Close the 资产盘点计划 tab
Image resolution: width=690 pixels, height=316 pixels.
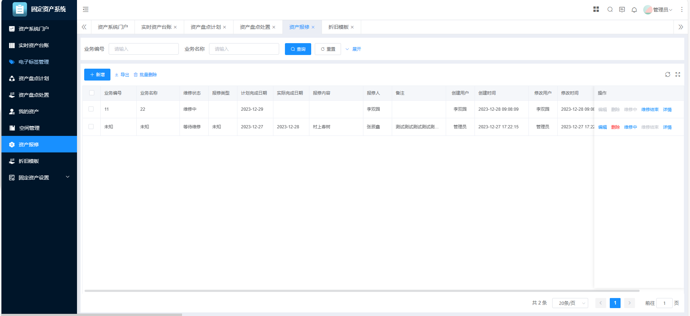pos(224,27)
